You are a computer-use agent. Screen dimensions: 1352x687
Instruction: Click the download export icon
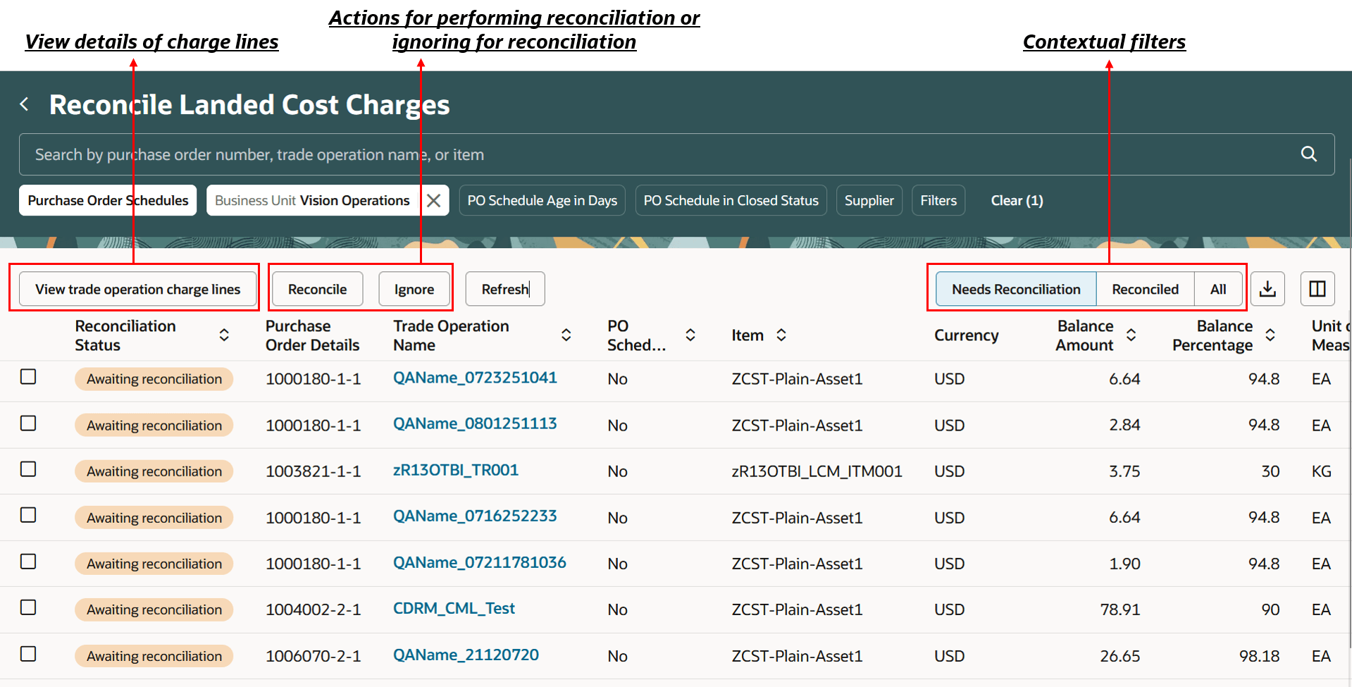click(1267, 289)
